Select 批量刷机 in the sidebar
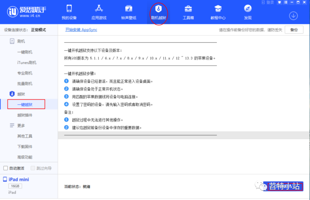Screen dimensions: 310x200 [x=25, y=84]
